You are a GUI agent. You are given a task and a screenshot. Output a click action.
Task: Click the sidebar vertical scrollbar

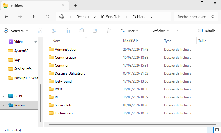pos(41,103)
